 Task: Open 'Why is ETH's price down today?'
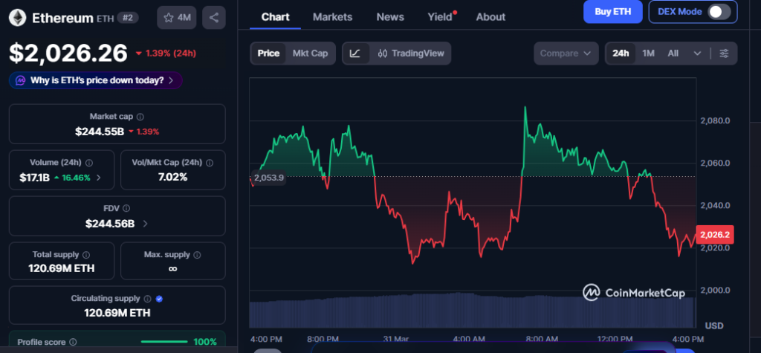[96, 80]
